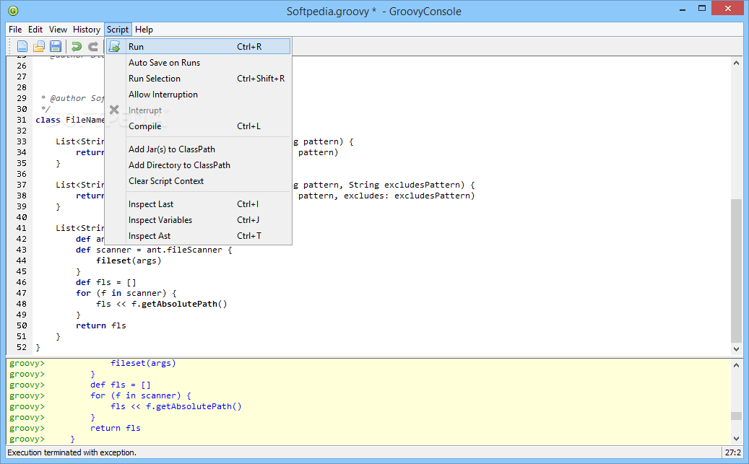The width and height of the screenshot is (749, 464).
Task: Close the GroovyConsole window
Action: click(728, 8)
